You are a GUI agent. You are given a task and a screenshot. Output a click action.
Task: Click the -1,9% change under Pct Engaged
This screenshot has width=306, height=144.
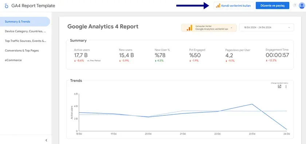[194, 61]
